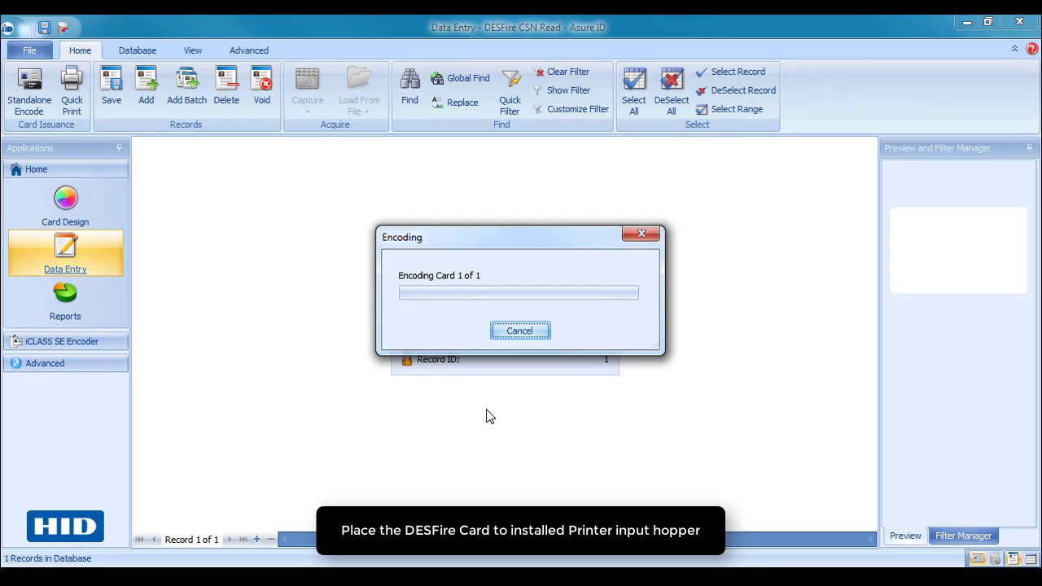
Task: Click the database icon in status bar
Action: (x=995, y=558)
